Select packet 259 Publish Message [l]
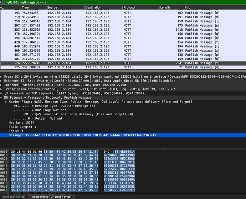Image resolution: width=246 pixels, height=199 pixels. pyautogui.click(x=123, y=21)
